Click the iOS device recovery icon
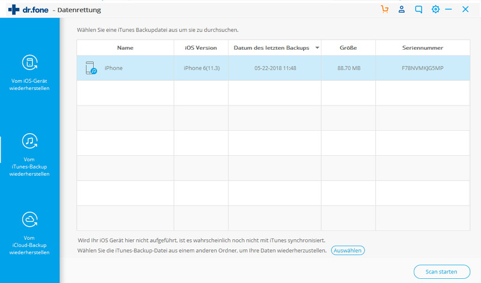This screenshot has width=481, height=283. coord(29,62)
